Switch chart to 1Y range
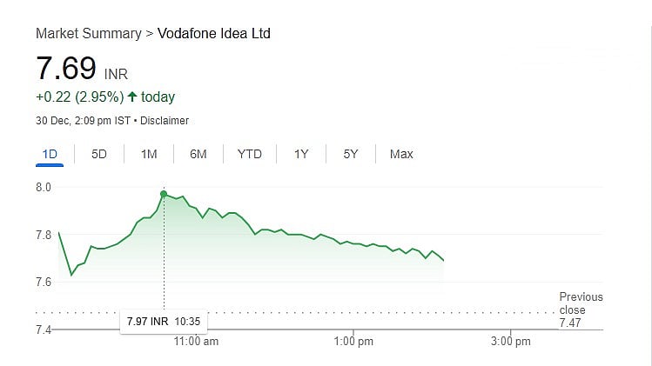The height and width of the screenshot is (366, 652). click(301, 155)
